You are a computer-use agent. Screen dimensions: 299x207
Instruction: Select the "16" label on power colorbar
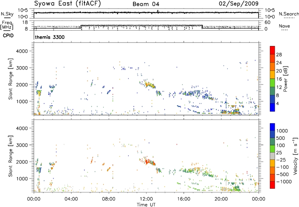click(279, 79)
